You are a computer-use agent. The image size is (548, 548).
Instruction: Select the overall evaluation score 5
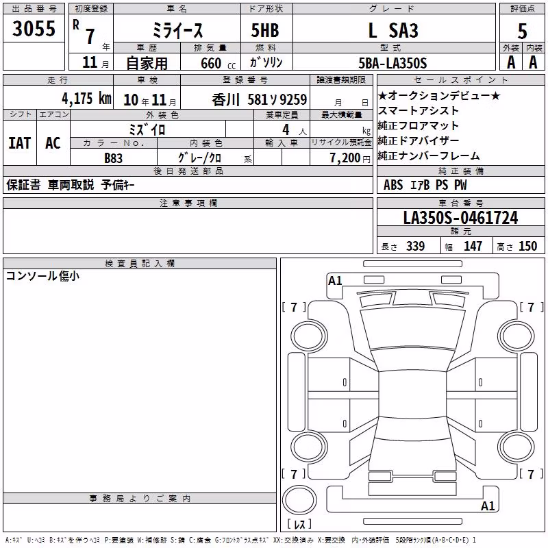[x=522, y=31]
